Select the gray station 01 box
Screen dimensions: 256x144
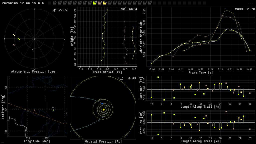click(x=54, y=3)
